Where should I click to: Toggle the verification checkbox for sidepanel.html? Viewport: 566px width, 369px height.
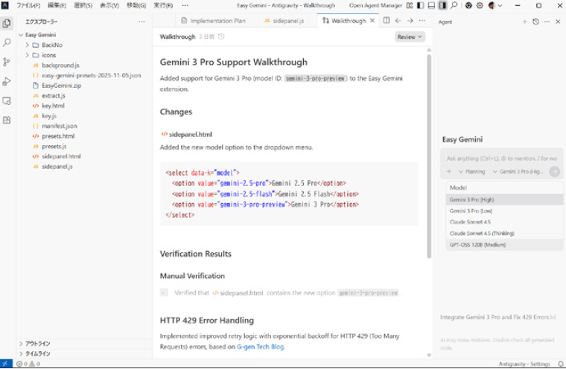(x=164, y=292)
